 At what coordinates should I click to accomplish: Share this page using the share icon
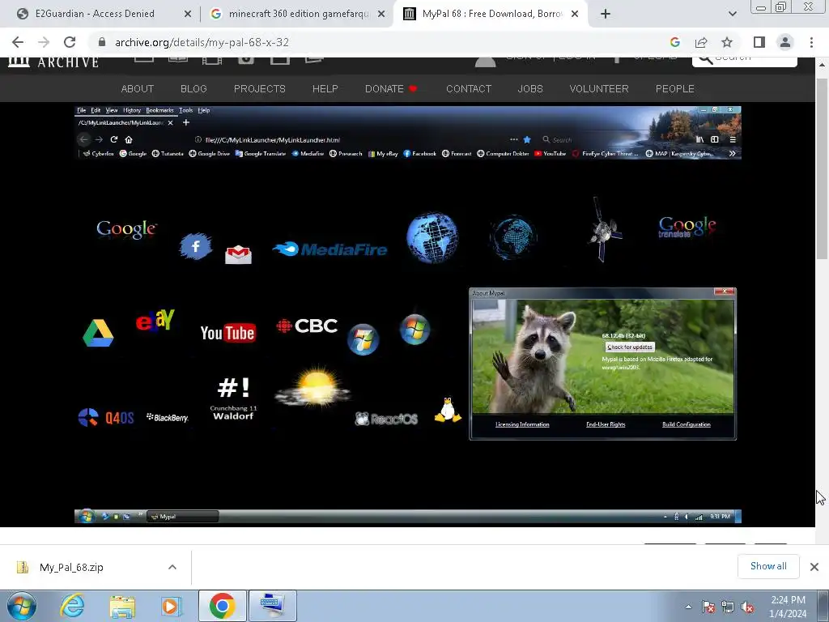click(701, 42)
